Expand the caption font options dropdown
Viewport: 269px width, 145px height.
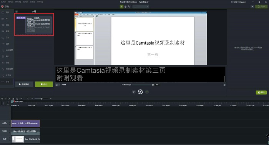pyautogui.click(x=58, y=85)
